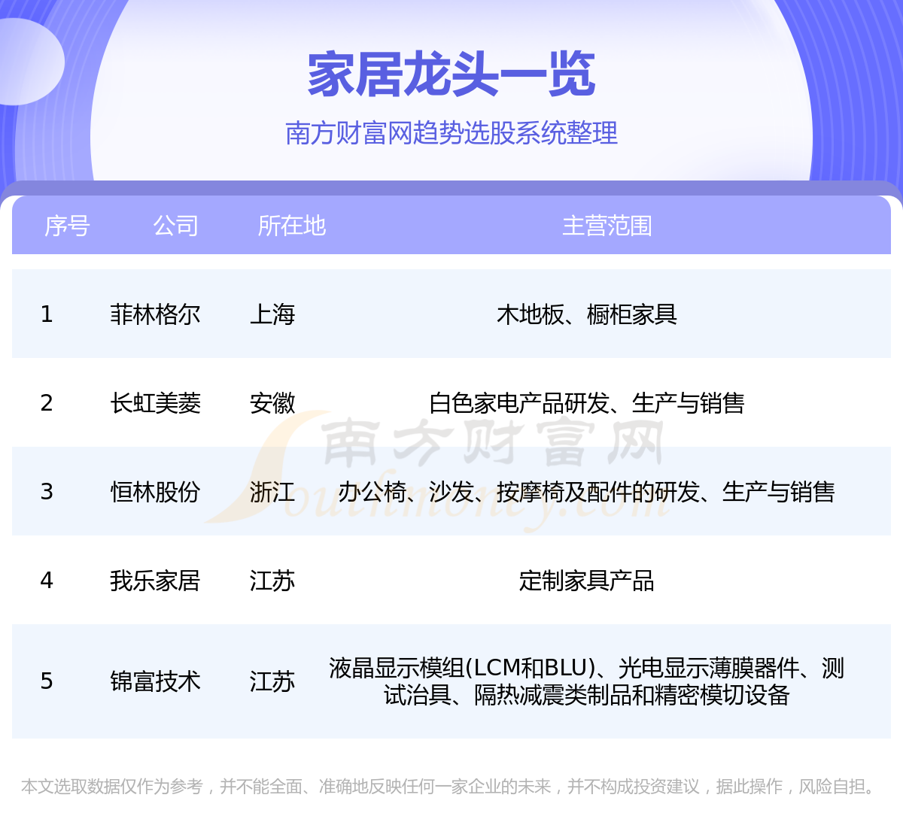Viewport: 903px width, 819px height.
Task: Select the 所在地 column header
Action: 292,226
